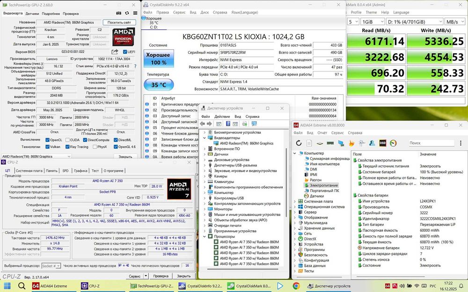Click the Закрыть button in CPU-Z
468x292 pixels.
184,276
